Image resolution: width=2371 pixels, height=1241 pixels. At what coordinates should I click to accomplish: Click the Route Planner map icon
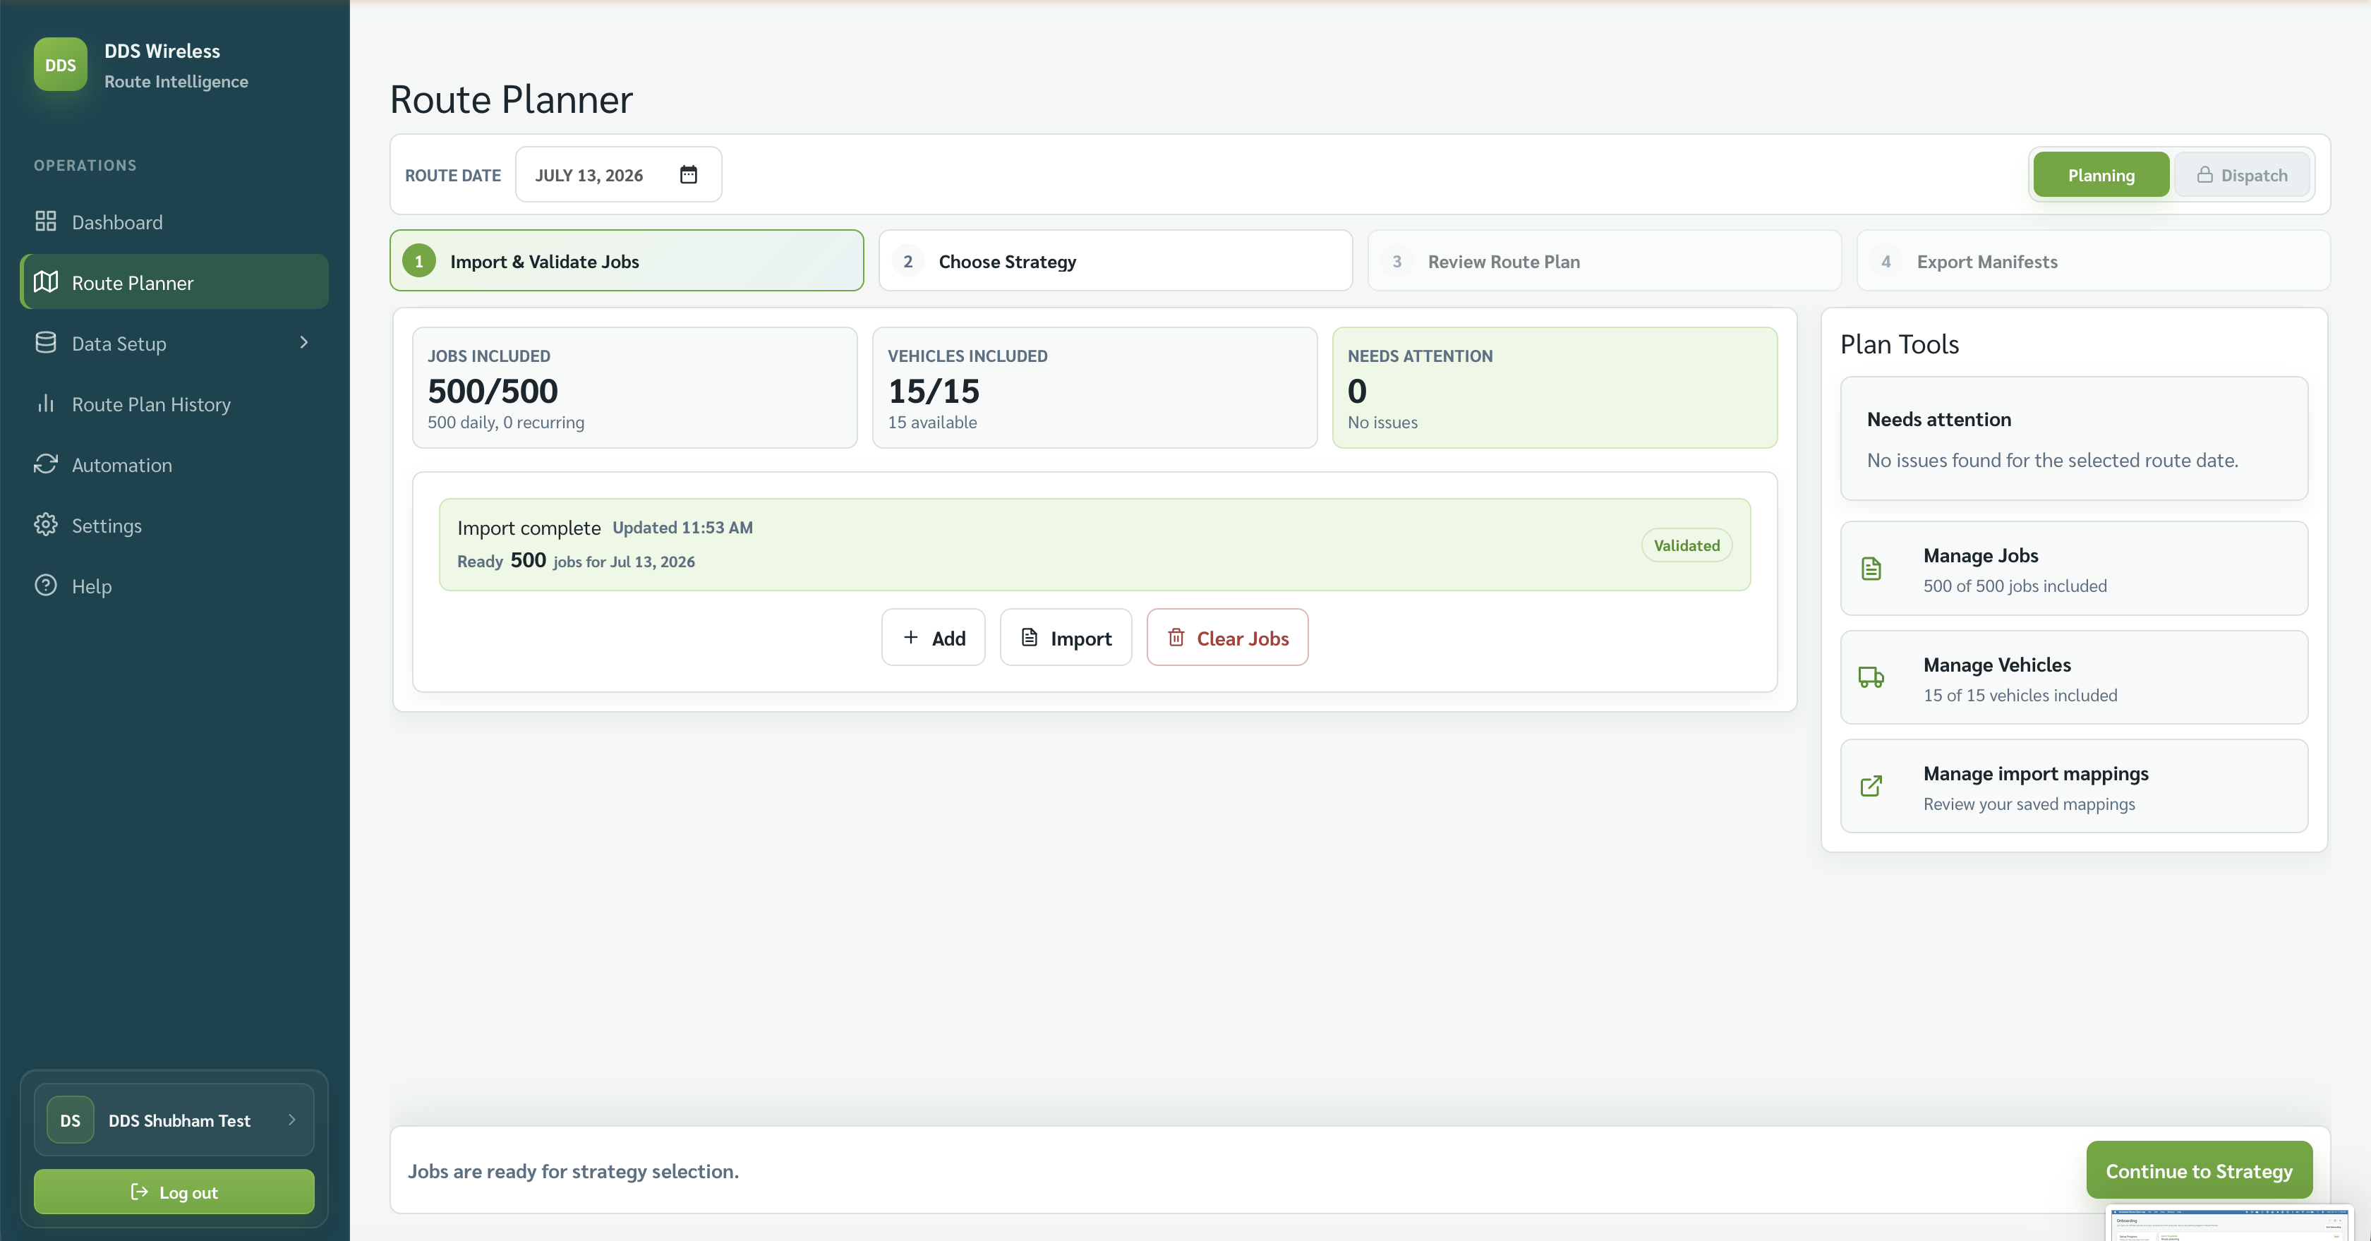coord(45,282)
